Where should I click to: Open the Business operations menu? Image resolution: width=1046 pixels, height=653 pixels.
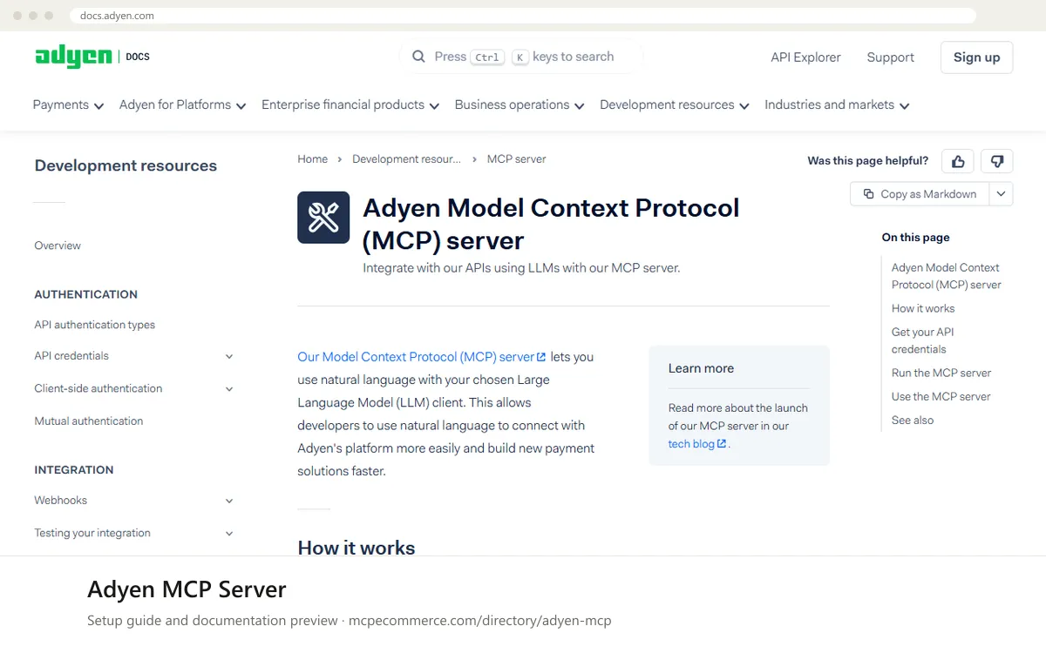click(x=520, y=104)
